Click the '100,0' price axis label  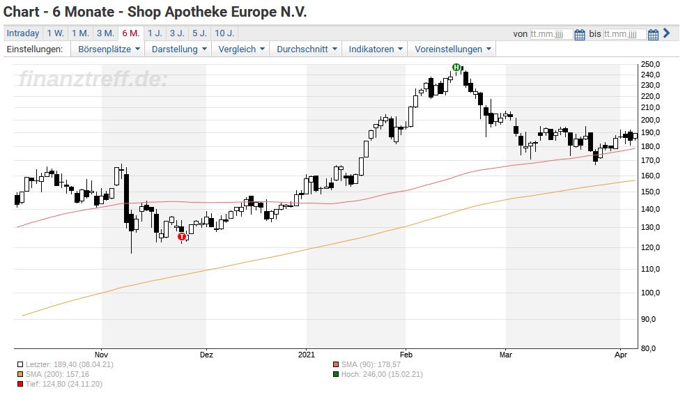tap(650, 293)
